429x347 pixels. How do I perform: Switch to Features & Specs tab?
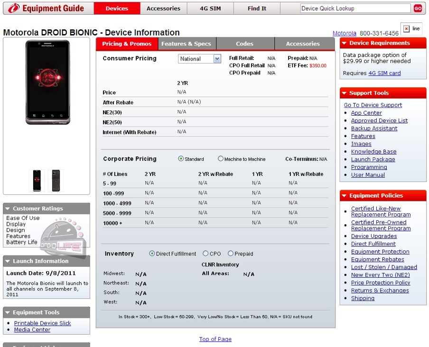coord(186,44)
